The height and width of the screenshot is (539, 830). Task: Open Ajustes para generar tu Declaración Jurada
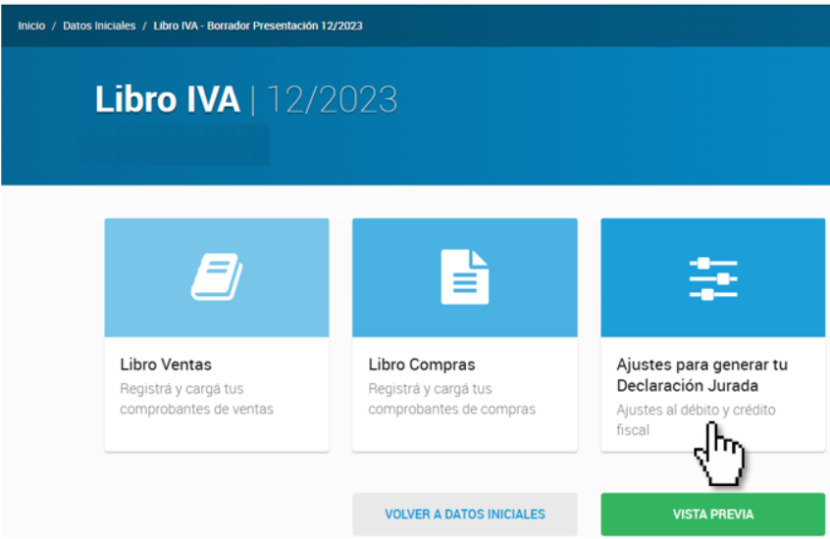(701, 374)
